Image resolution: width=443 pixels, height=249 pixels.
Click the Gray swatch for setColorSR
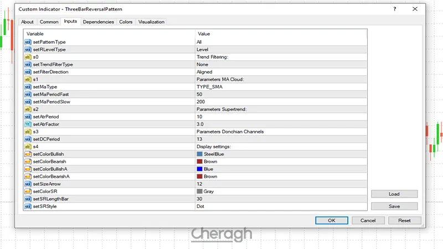click(200, 191)
